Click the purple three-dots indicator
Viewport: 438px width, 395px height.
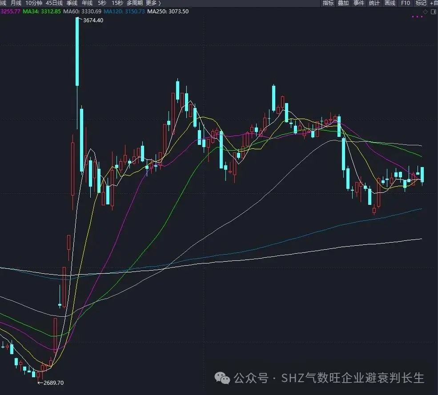(417, 17)
